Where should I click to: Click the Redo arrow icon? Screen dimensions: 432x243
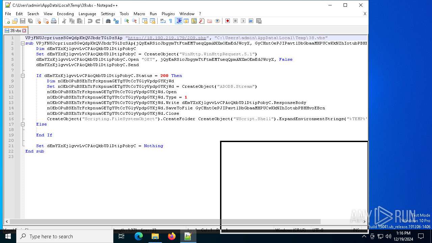pyautogui.click(x=98, y=21)
